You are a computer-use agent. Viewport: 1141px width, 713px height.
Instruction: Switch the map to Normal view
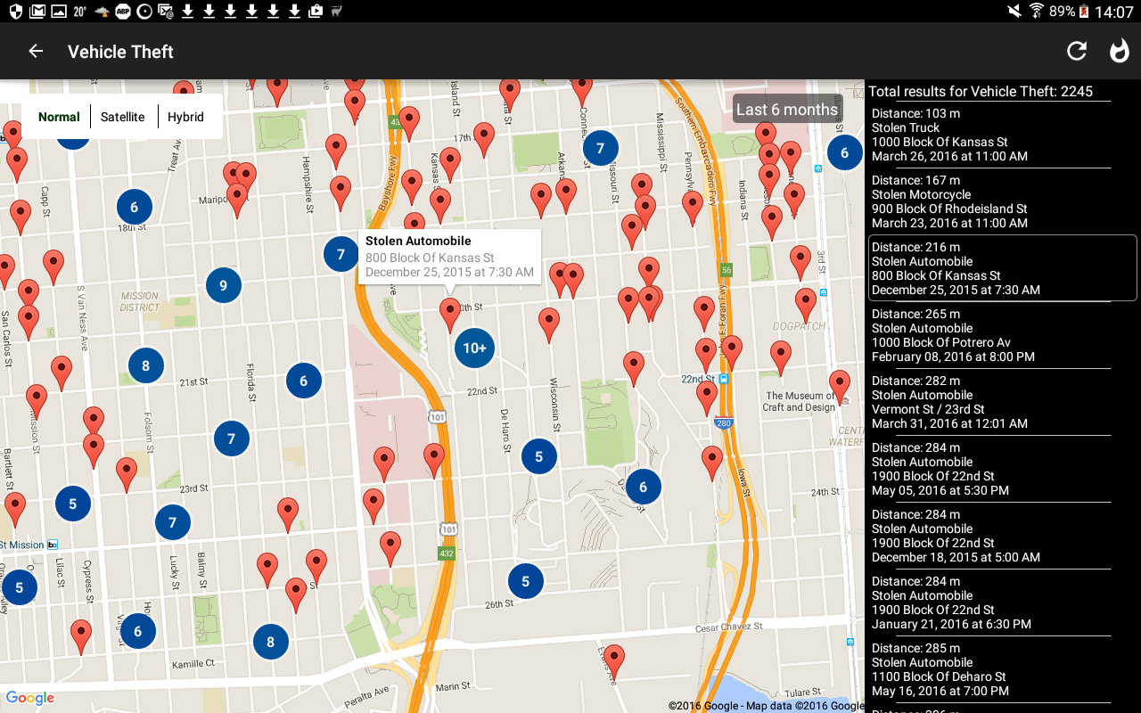tap(59, 117)
